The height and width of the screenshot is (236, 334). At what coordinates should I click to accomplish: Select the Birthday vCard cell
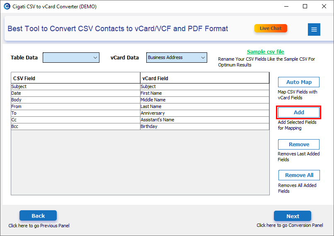coord(204,126)
